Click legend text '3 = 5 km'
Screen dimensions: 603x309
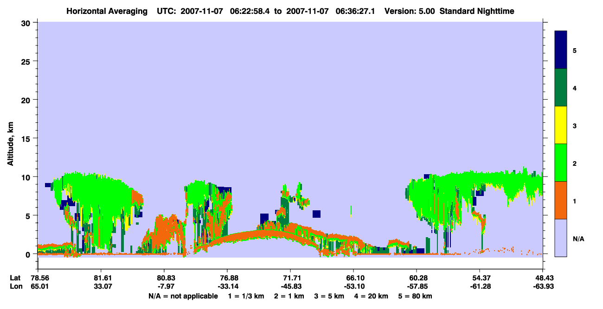(x=330, y=296)
